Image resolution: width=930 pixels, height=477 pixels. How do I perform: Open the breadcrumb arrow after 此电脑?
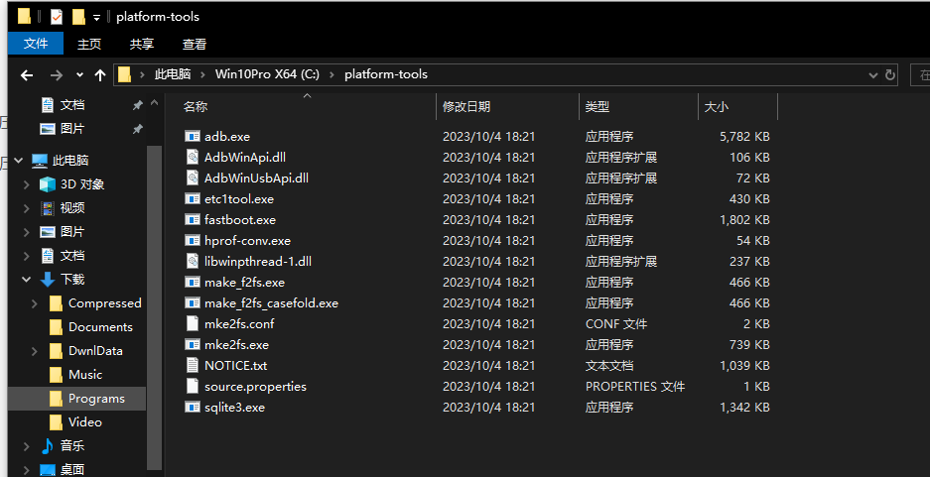pos(202,74)
